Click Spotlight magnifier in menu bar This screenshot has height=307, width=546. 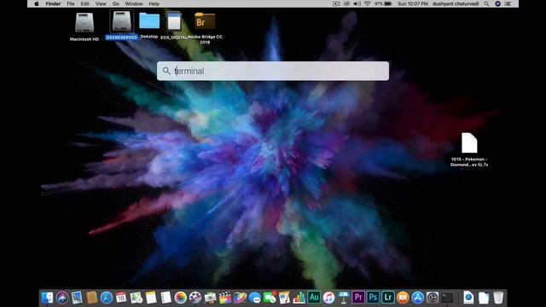[x=486, y=3]
